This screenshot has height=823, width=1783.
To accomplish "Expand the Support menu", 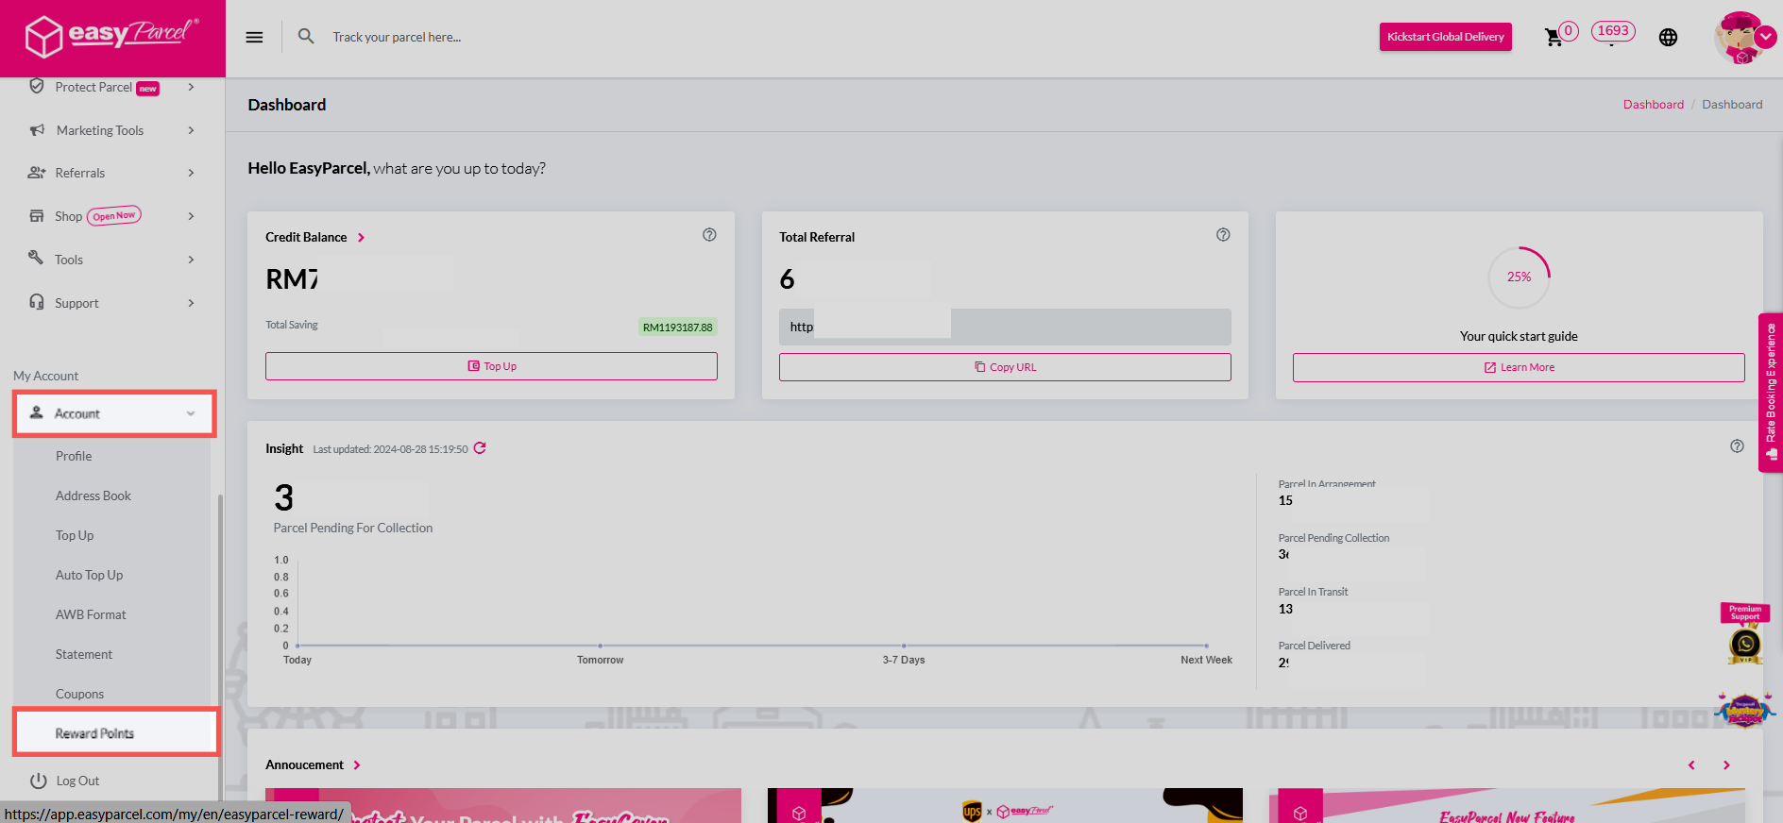I will pyautogui.click(x=112, y=303).
